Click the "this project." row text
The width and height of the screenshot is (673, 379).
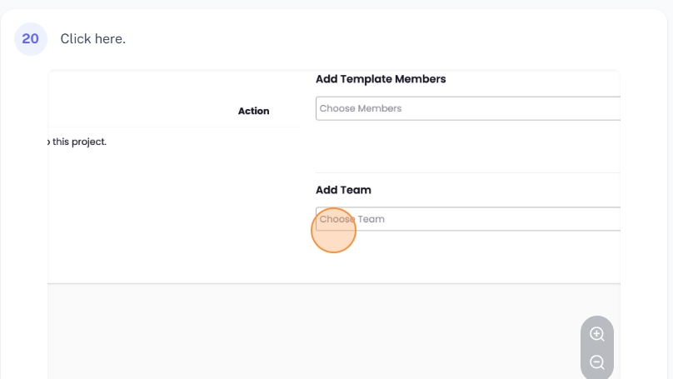(78, 142)
